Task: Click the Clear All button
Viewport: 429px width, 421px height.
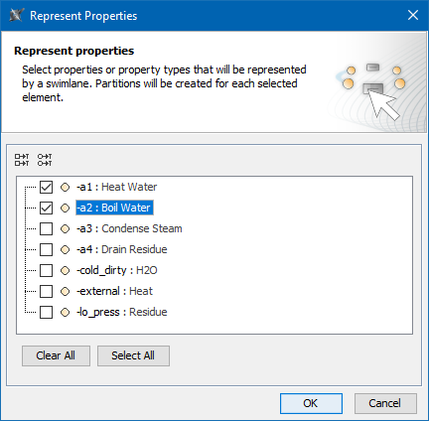Action: pos(56,355)
